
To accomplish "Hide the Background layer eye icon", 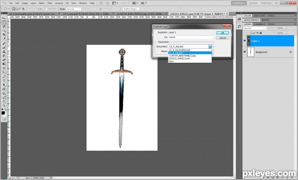I will point(244,52).
